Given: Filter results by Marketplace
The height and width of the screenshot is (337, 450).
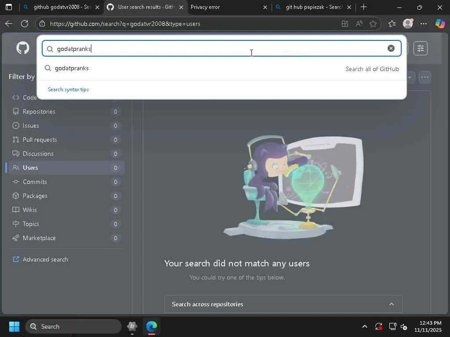Looking at the screenshot, I should pos(66,238).
